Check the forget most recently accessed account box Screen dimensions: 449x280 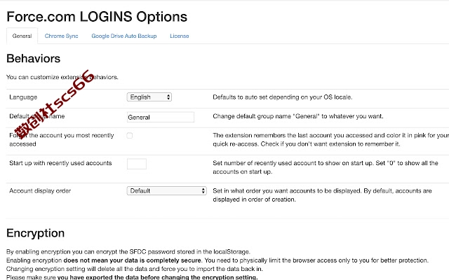point(129,135)
